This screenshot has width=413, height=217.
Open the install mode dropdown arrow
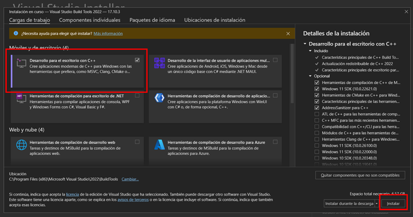[377, 203]
